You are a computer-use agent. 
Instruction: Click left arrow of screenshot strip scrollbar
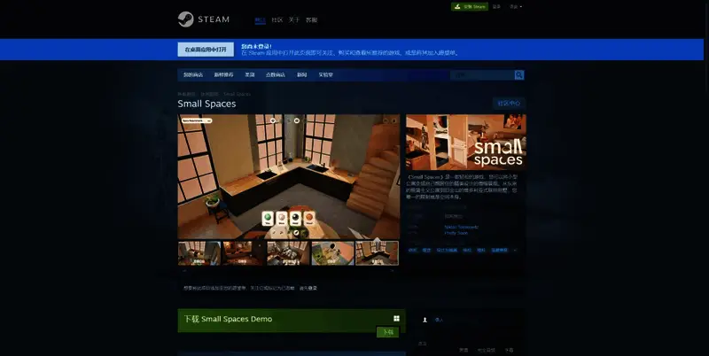click(x=182, y=271)
